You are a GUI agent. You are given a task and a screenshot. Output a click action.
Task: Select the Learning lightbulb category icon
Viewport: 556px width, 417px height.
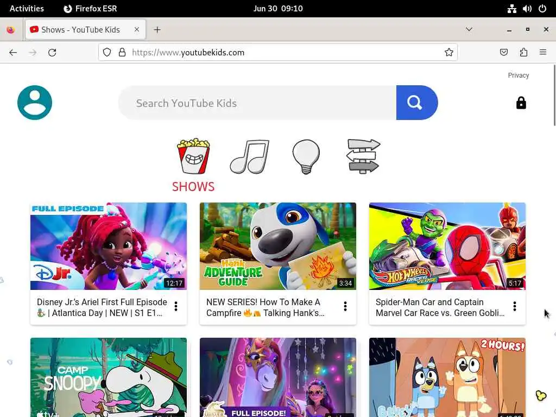click(306, 156)
